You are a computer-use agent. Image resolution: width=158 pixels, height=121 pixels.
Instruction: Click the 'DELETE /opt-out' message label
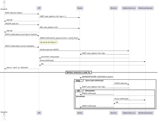tap(12, 24)
